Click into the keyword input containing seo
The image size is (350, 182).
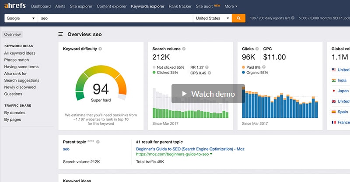(x=115, y=18)
